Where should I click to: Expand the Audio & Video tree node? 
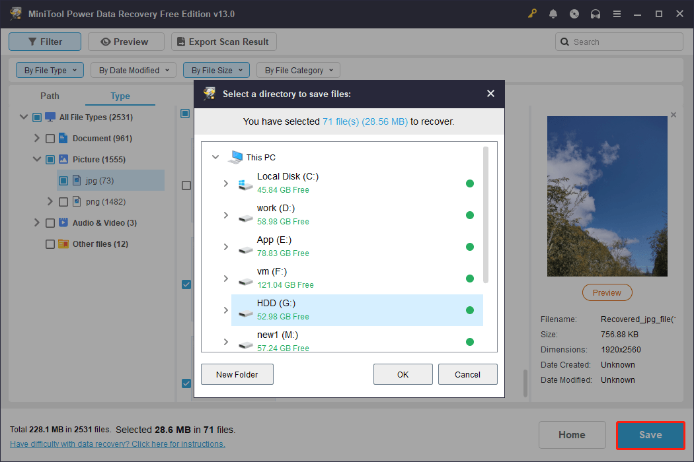37,223
